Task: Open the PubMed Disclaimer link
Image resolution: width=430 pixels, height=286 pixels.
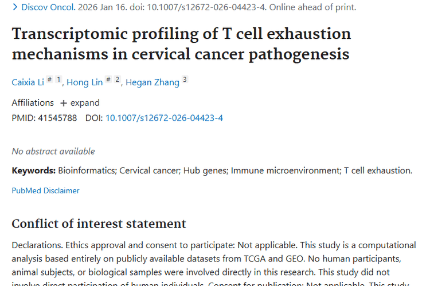Action: [x=45, y=190]
